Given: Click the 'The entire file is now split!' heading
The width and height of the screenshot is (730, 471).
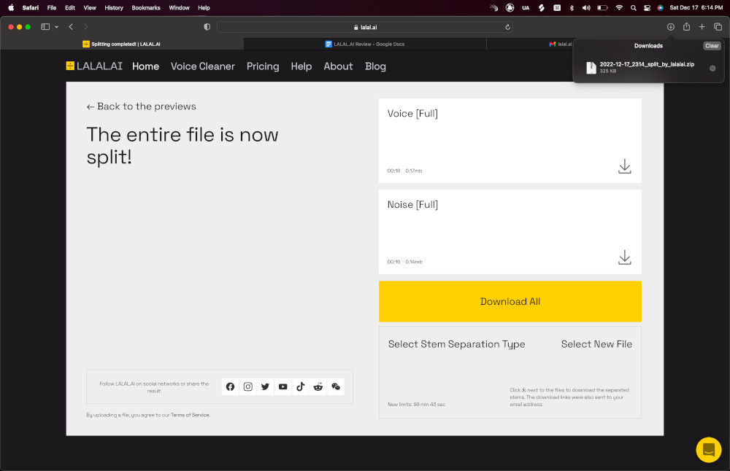Looking at the screenshot, I should (182, 146).
